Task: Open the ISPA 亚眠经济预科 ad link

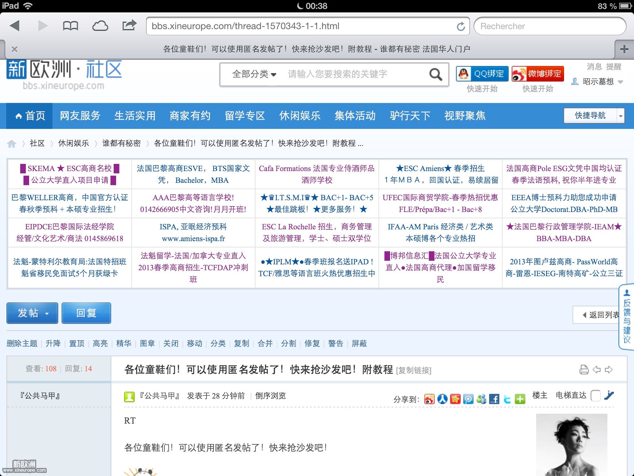Action: [193, 232]
